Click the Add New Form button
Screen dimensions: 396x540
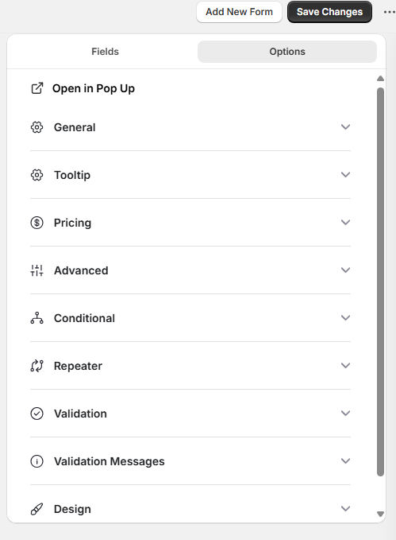click(239, 12)
